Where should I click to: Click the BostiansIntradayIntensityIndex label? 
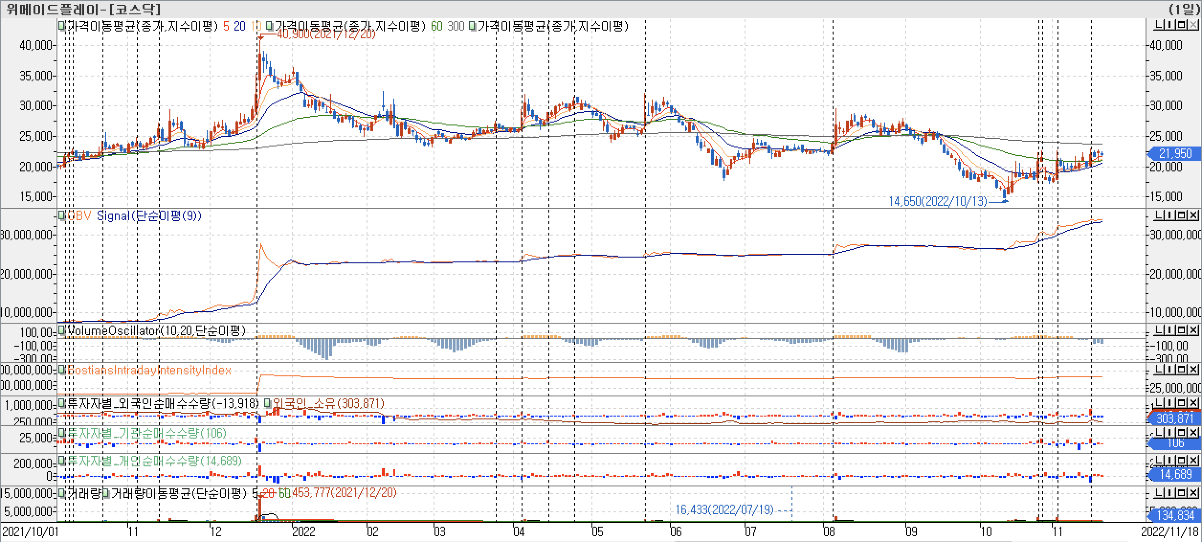point(149,370)
